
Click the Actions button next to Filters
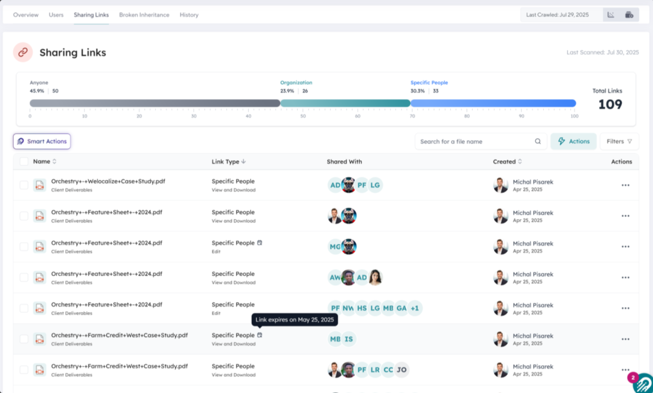coord(573,141)
